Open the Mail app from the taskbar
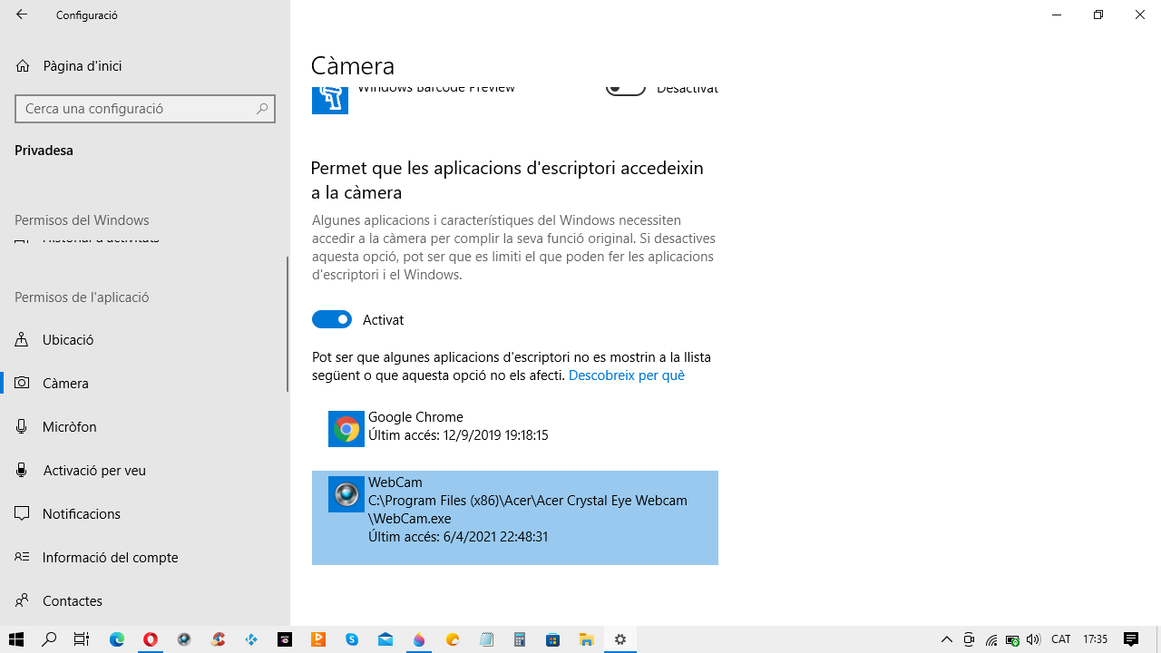The height and width of the screenshot is (653, 1161). 385,639
